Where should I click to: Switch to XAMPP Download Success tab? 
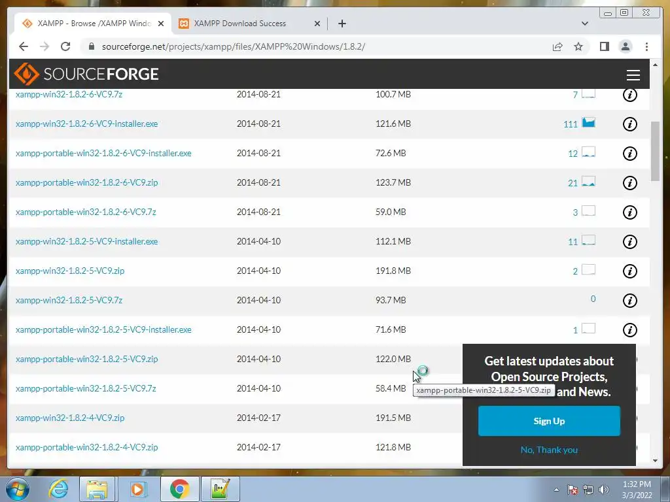[x=240, y=24]
